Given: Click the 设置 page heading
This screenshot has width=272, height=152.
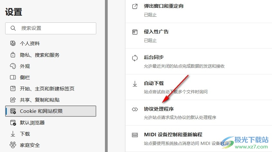Looking at the screenshot, I should pyautogui.click(x=14, y=12).
